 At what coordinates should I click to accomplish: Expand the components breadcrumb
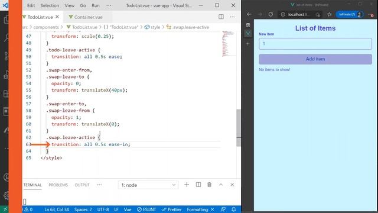pos(46,27)
